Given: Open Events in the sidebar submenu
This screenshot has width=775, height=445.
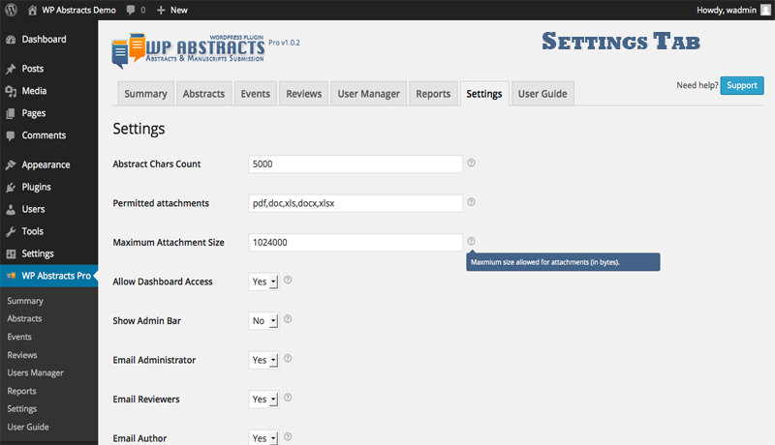Looking at the screenshot, I should pos(19,337).
